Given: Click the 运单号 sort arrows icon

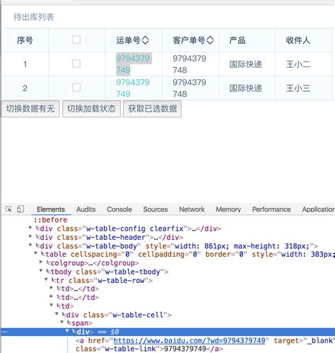Looking at the screenshot, I should (x=146, y=40).
